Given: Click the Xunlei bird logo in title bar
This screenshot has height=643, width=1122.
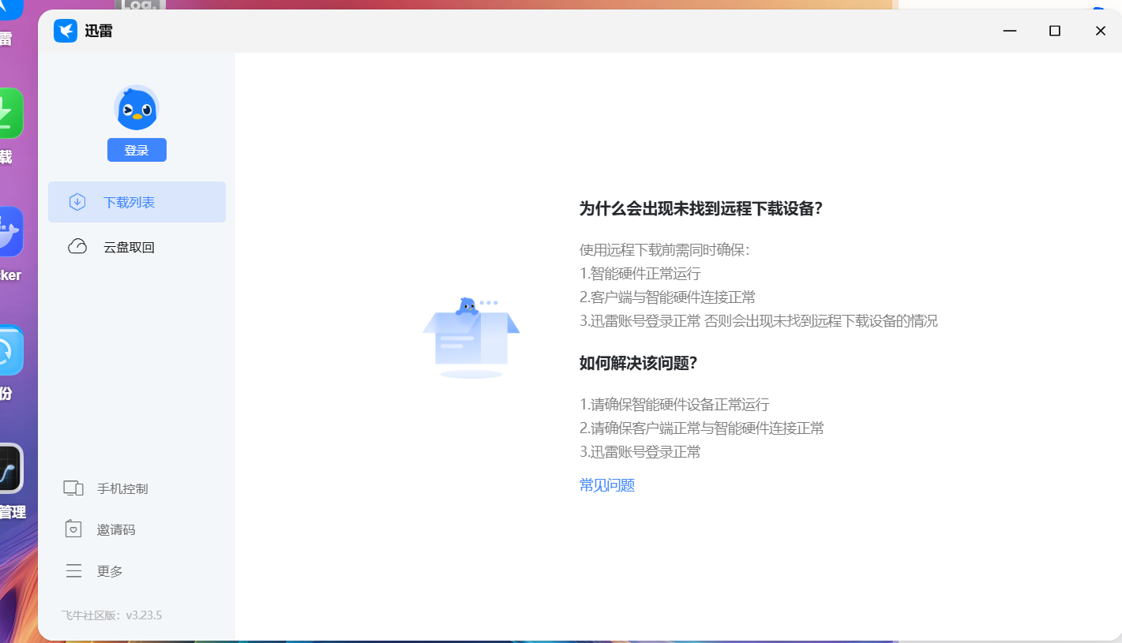Looking at the screenshot, I should [66, 31].
